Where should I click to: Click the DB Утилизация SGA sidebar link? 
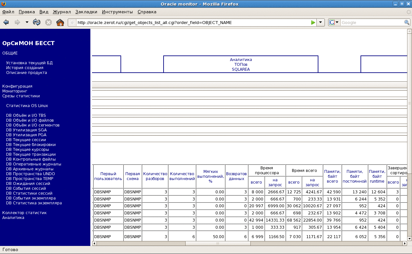point(26,130)
